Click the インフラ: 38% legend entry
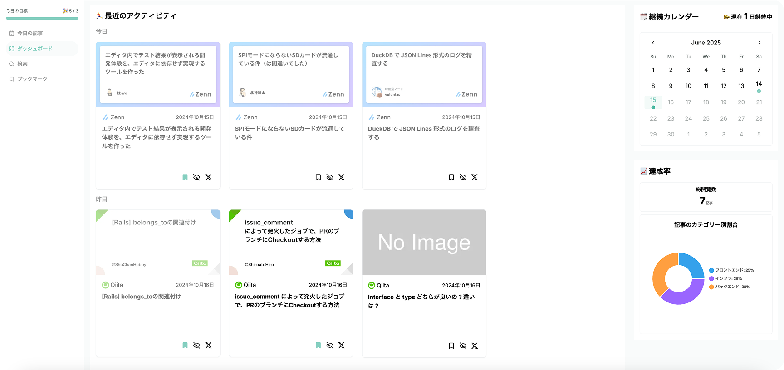784x370 pixels. click(x=725, y=278)
